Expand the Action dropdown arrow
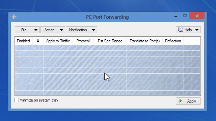 tap(61, 30)
